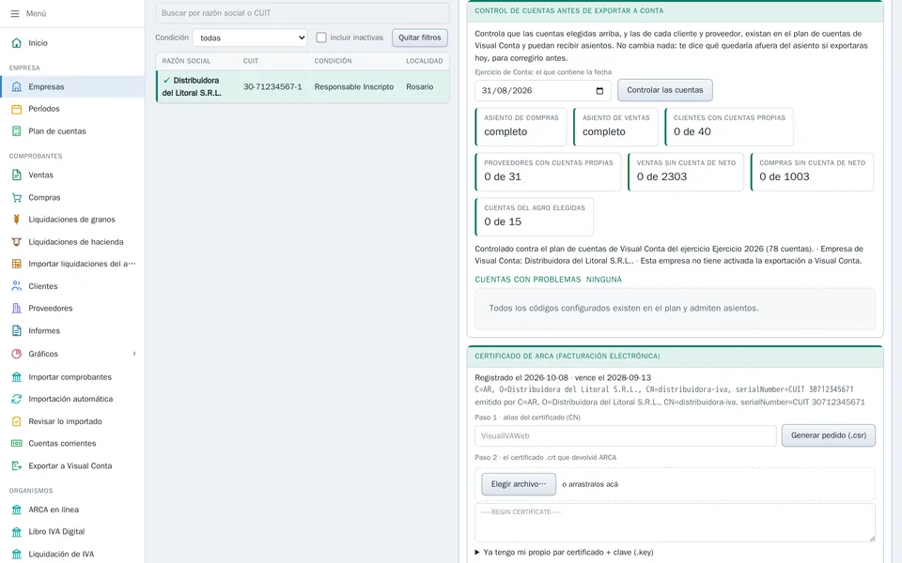This screenshot has height=563, width=902.
Task: Click the Libro IVA Digital icon
Action: point(17,531)
